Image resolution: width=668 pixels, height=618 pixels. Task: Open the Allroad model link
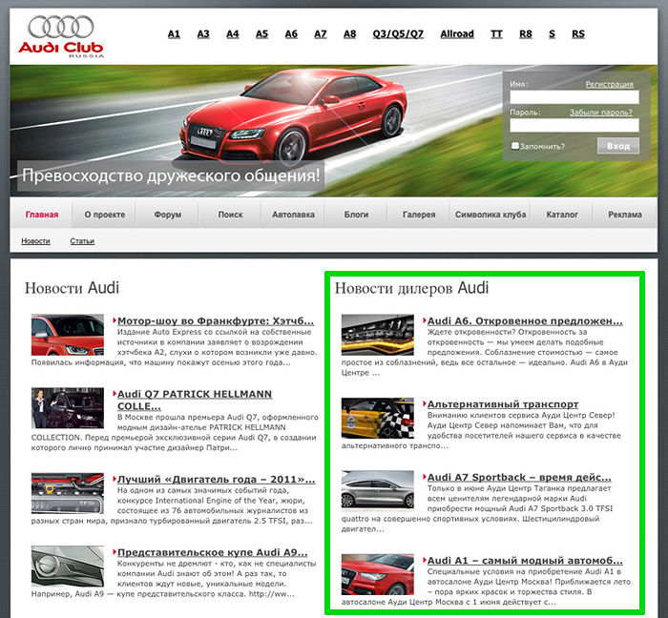point(457,34)
